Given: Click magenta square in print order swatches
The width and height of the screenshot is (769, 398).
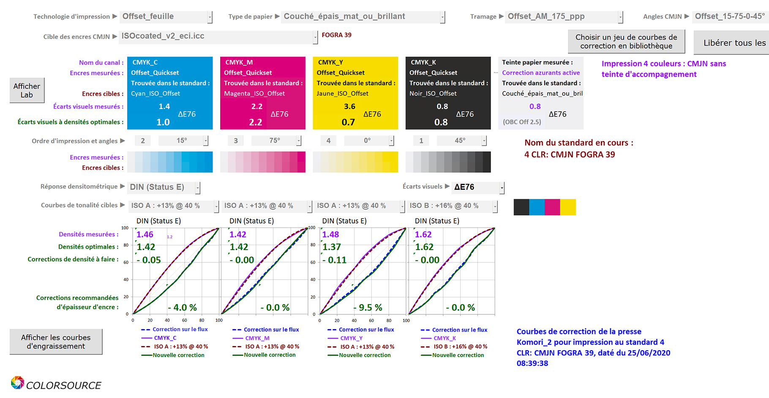Looking at the screenshot, I should [553, 207].
